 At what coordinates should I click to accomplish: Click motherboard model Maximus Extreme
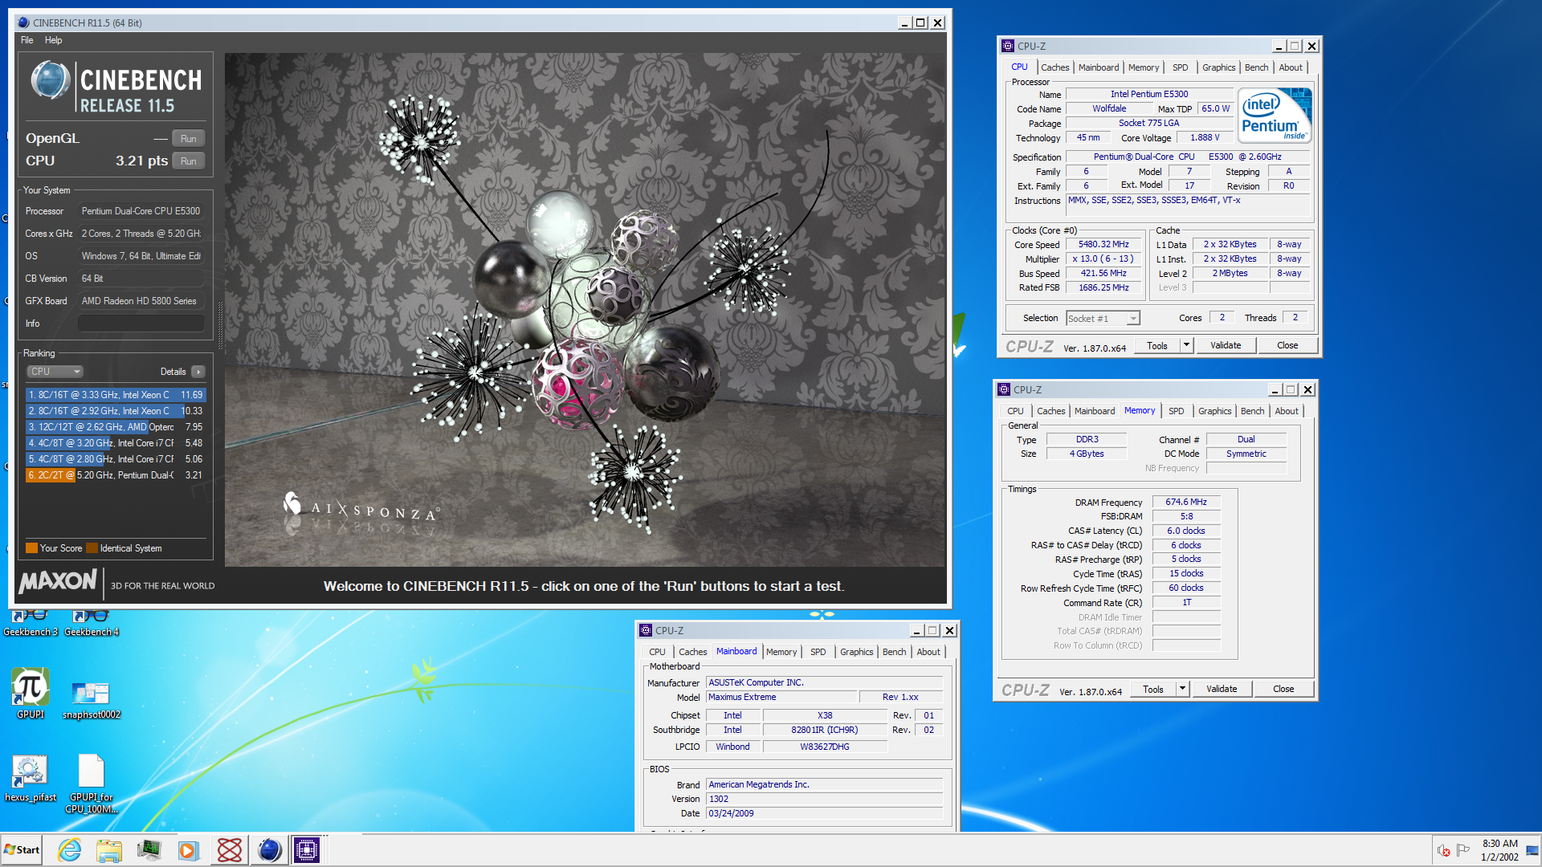(x=781, y=697)
